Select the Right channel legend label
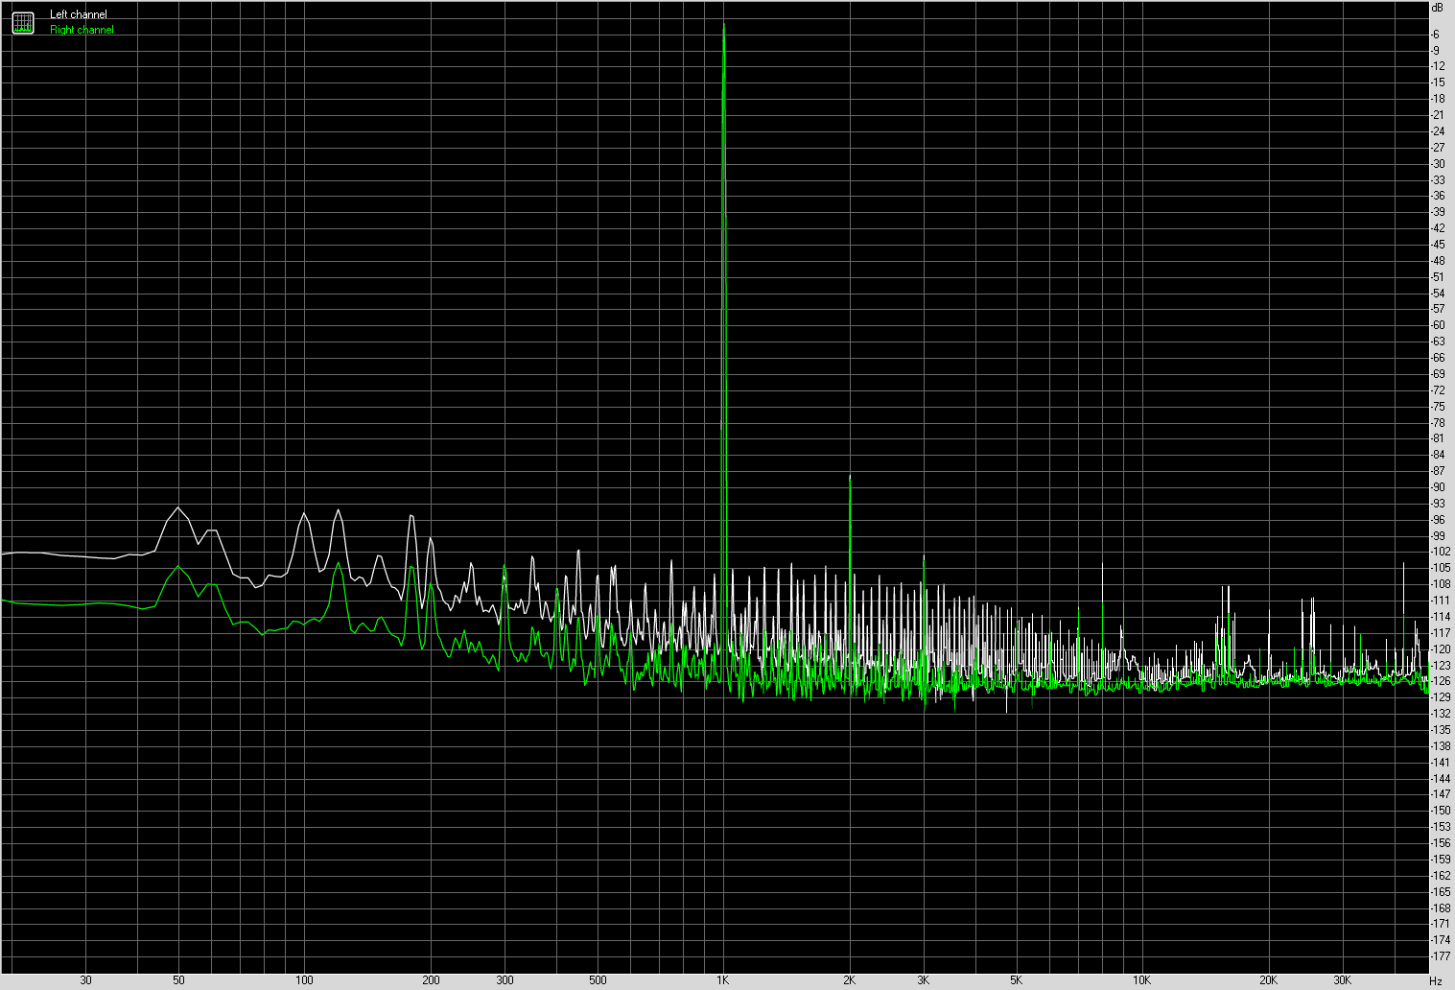The height and width of the screenshot is (990, 1455). point(82,30)
